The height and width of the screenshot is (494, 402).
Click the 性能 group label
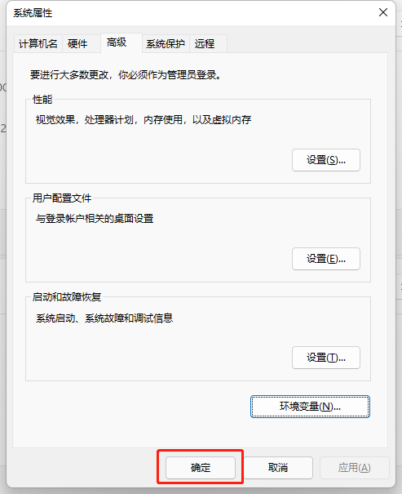click(42, 100)
